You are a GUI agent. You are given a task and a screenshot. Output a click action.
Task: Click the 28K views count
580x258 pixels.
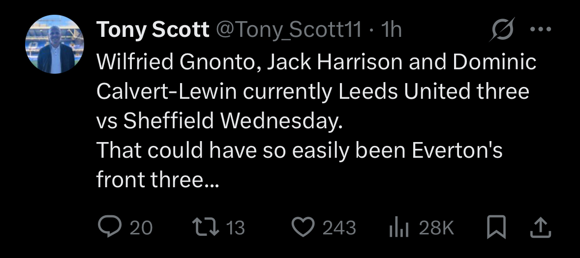point(436,228)
